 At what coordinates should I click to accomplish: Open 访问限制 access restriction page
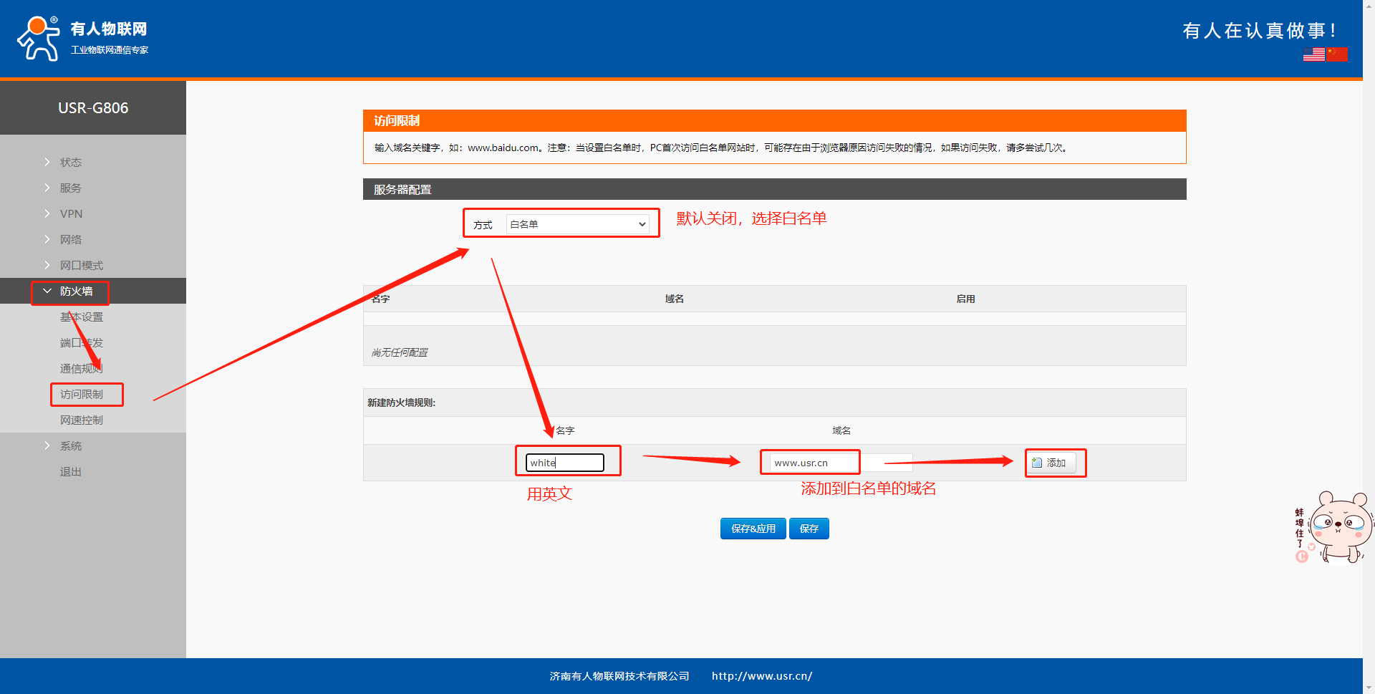tap(82, 394)
